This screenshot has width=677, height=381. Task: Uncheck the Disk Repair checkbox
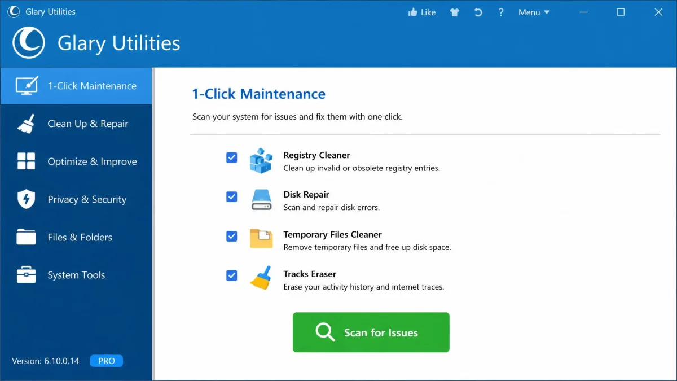[x=231, y=196]
